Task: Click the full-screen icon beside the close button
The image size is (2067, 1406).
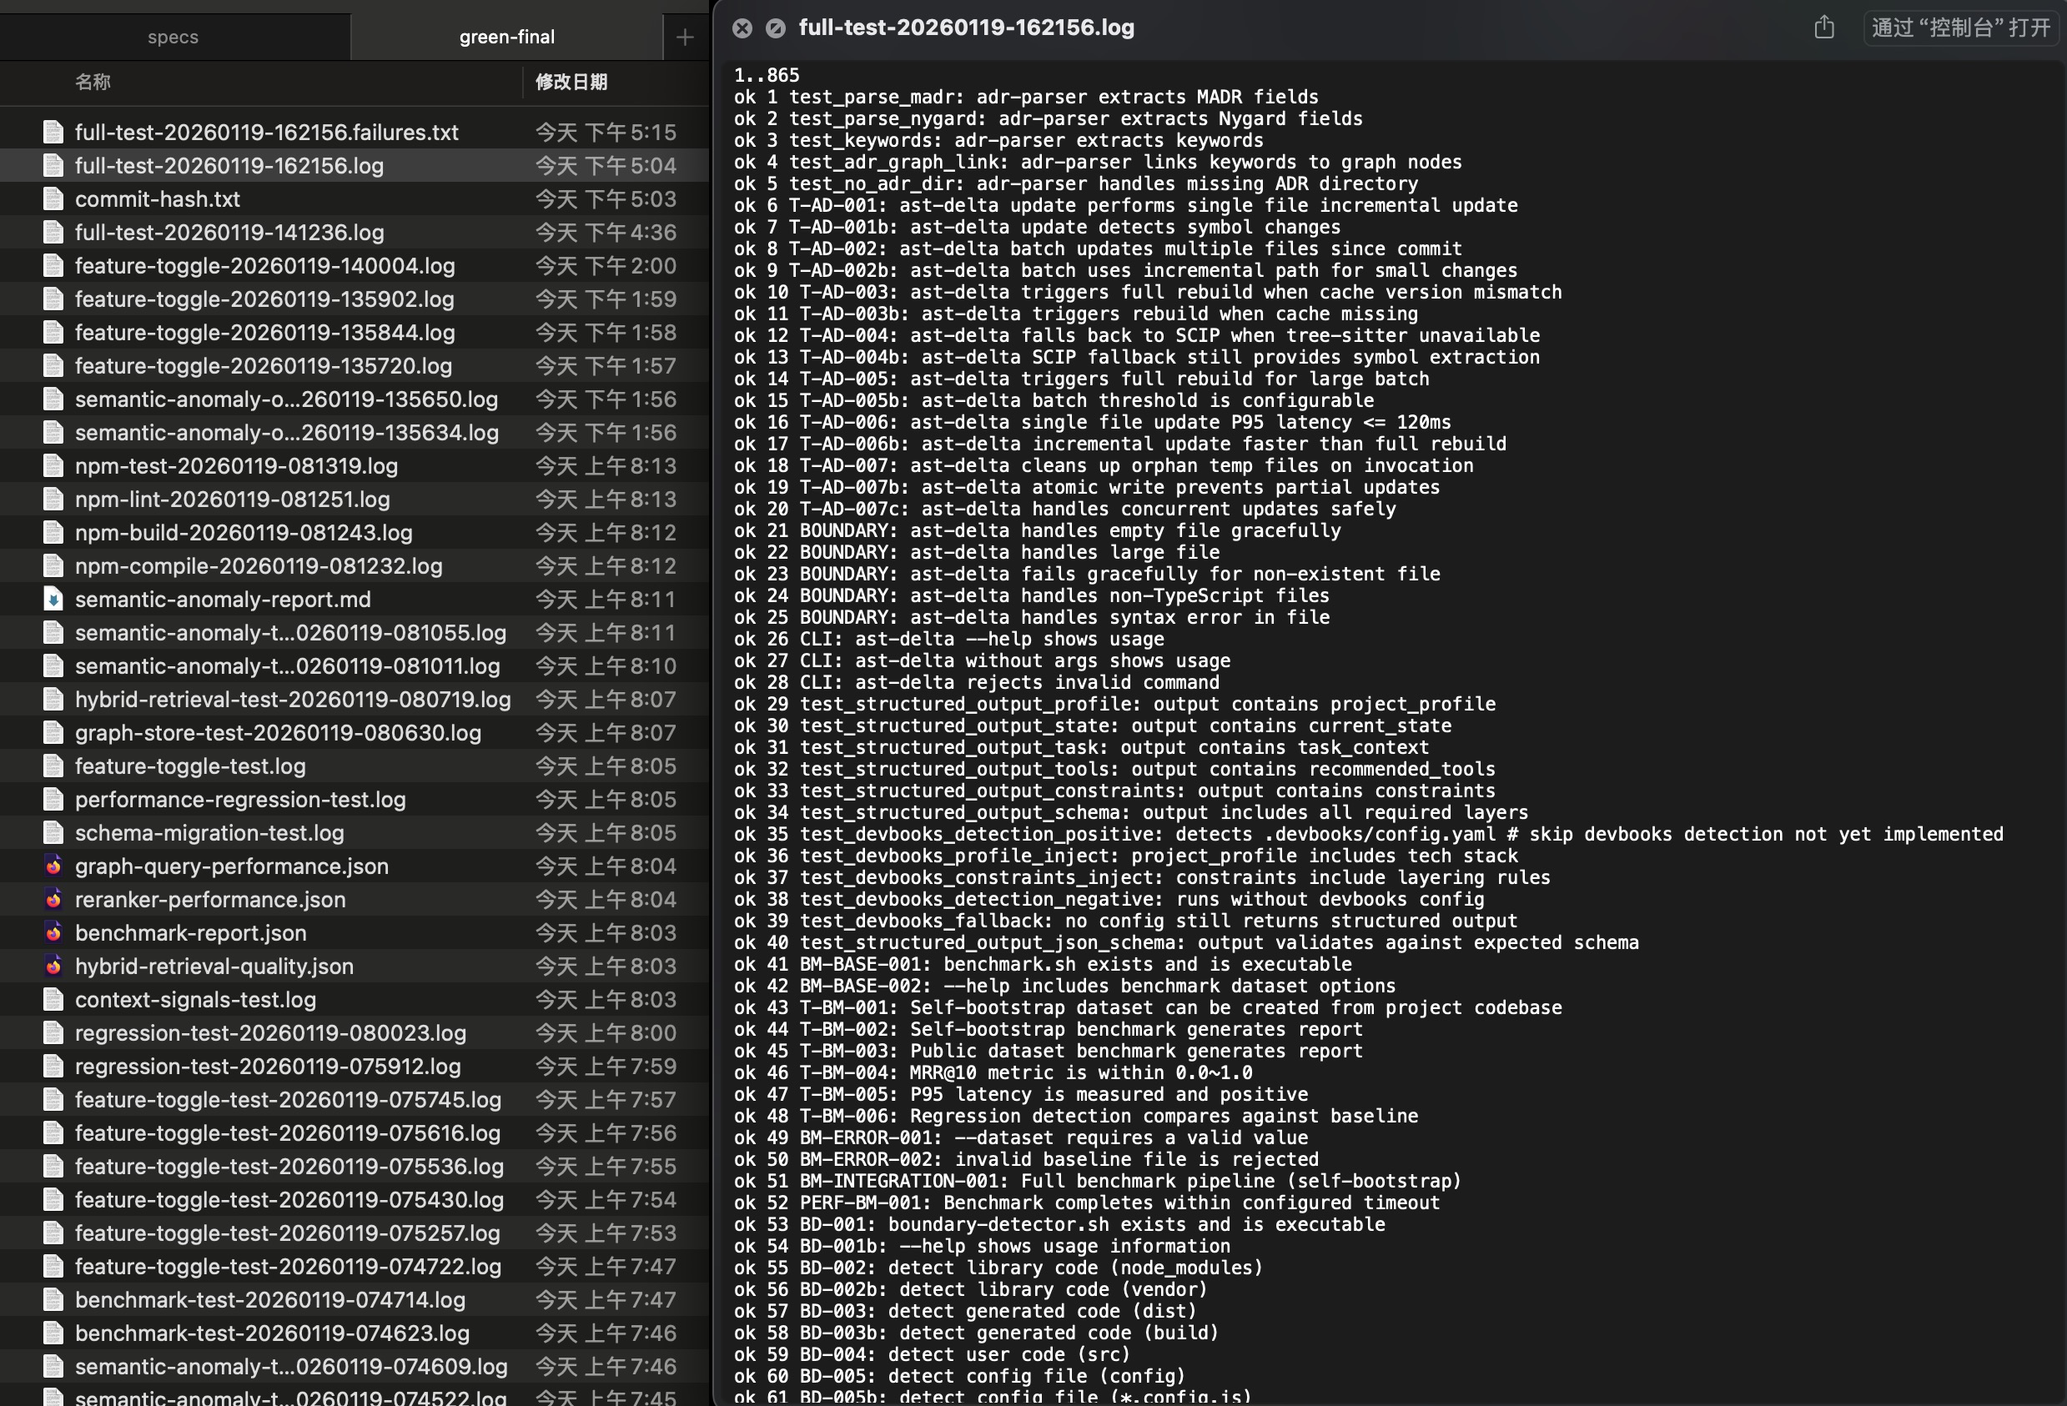Action: (x=776, y=28)
